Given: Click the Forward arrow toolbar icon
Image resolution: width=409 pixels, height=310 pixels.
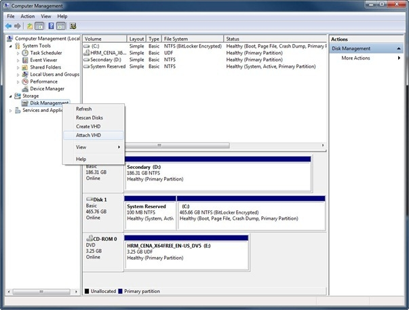Looking at the screenshot, I should coord(18,26).
